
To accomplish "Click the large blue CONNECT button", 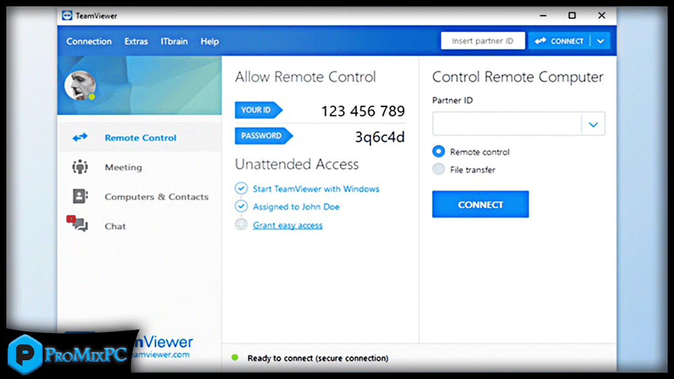I will pos(480,204).
